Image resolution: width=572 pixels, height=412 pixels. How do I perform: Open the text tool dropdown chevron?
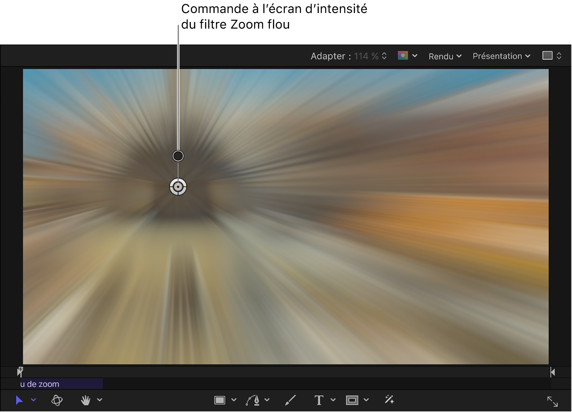(333, 399)
